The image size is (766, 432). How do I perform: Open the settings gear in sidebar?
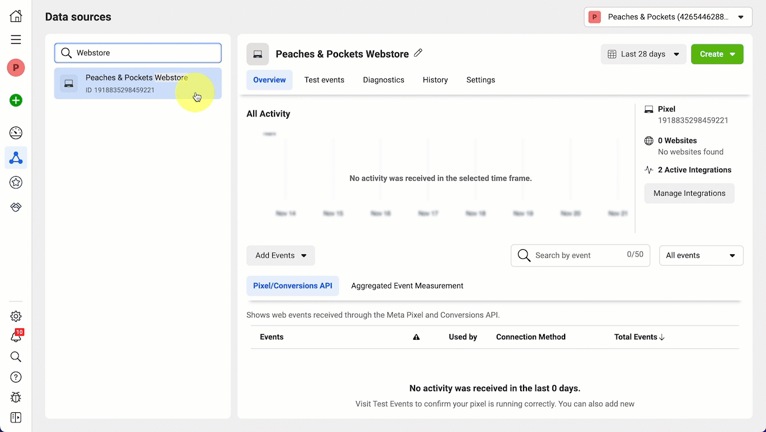click(16, 316)
